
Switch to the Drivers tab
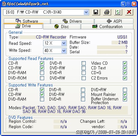(72, 21)
